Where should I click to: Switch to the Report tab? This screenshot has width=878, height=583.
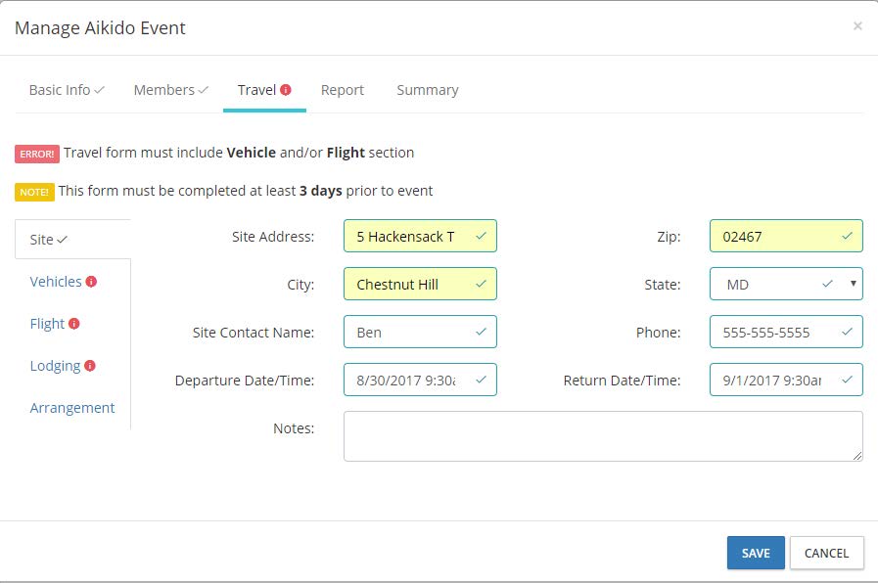[x=342, y=89]
